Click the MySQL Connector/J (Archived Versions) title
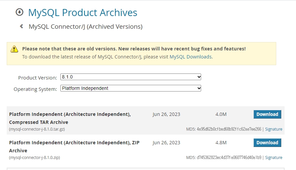 (85, 26)
